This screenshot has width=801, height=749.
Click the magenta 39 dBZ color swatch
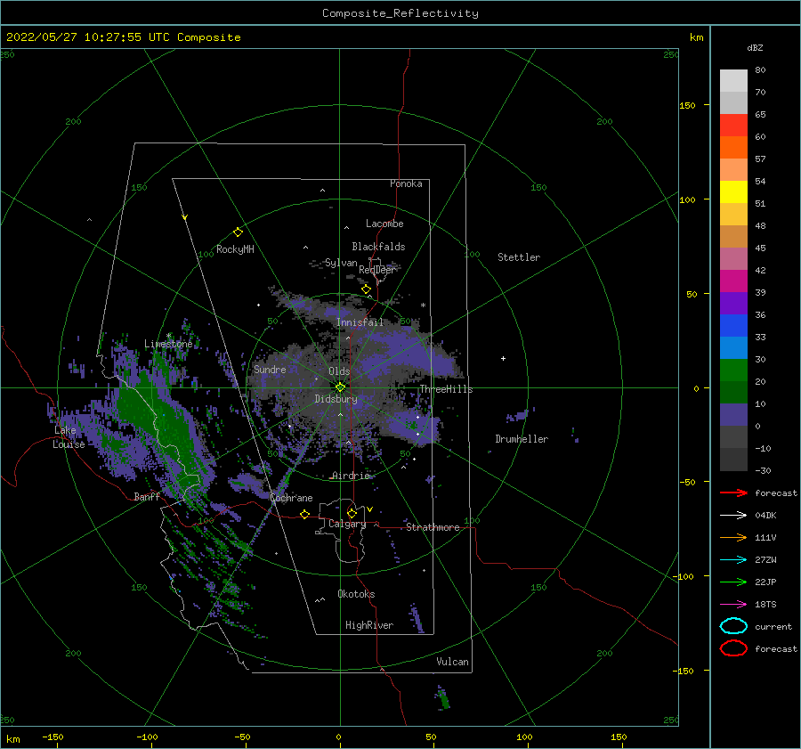733,281
